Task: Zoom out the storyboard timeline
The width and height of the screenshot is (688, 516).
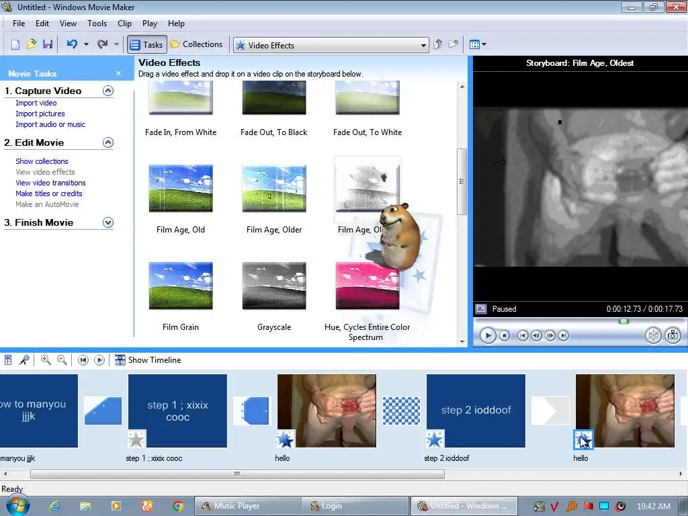Action: [62, 360]
